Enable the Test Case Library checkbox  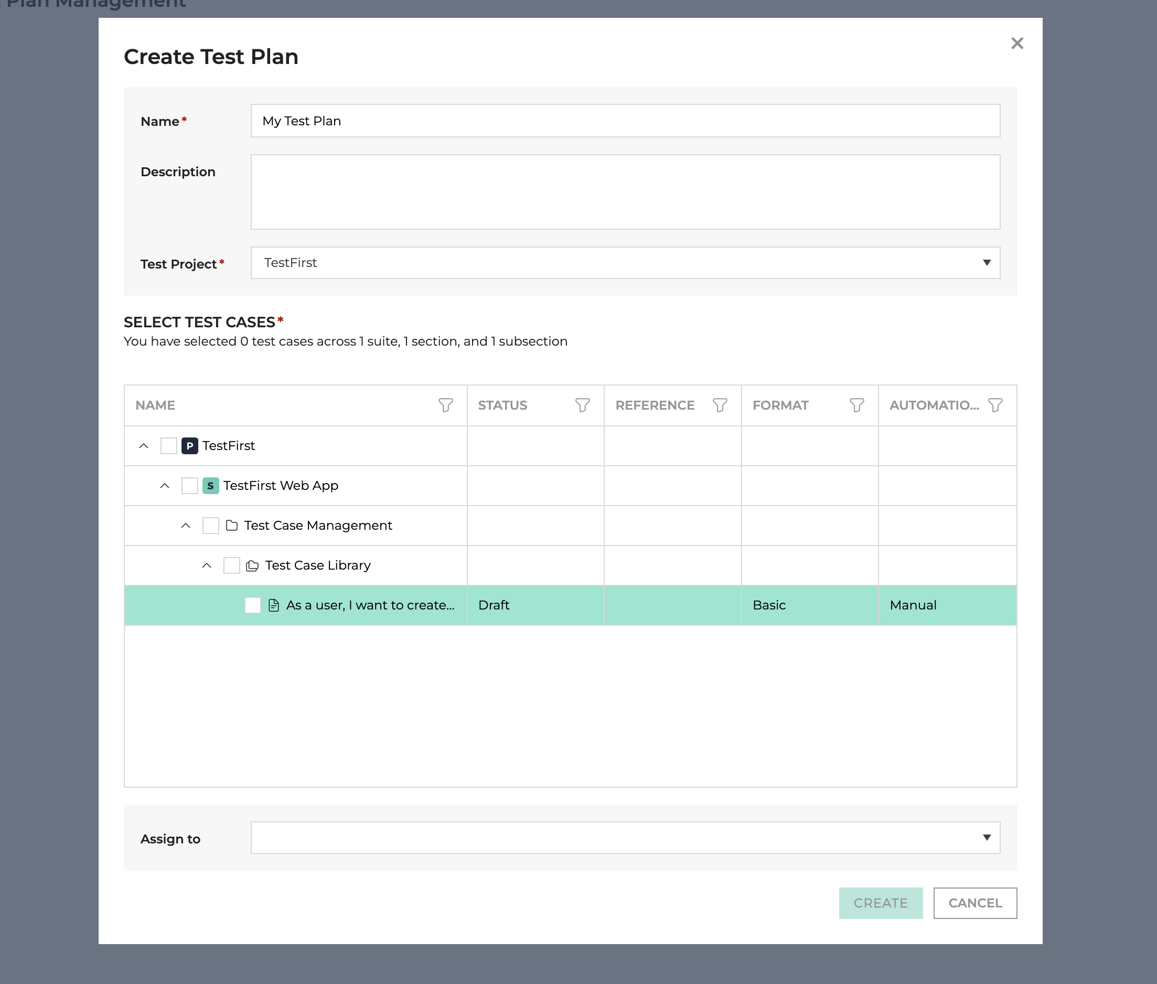(x=231, y=565)
